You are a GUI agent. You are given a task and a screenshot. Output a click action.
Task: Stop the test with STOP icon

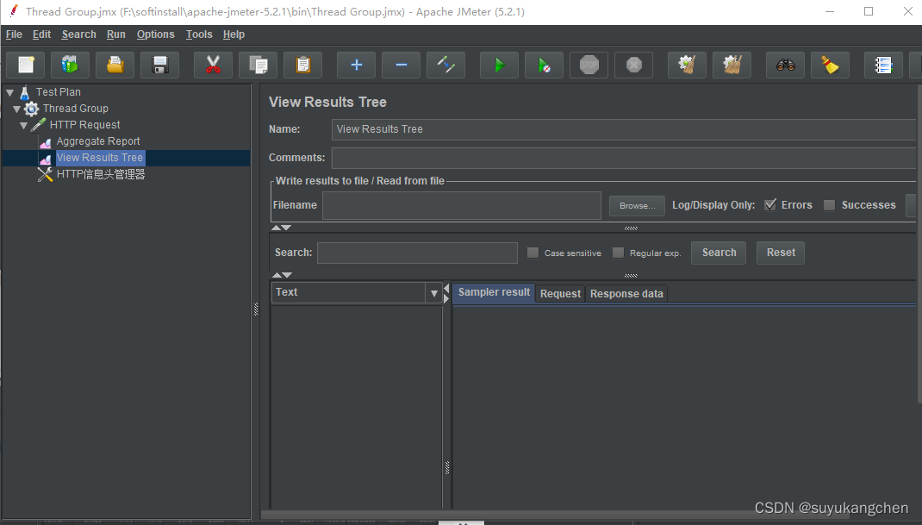[589, 65]
